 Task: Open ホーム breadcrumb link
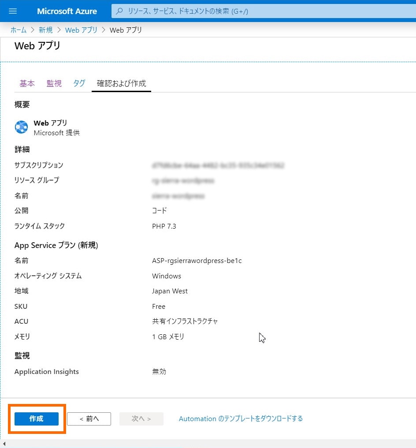pyautogui.click(x=19, y=30)
